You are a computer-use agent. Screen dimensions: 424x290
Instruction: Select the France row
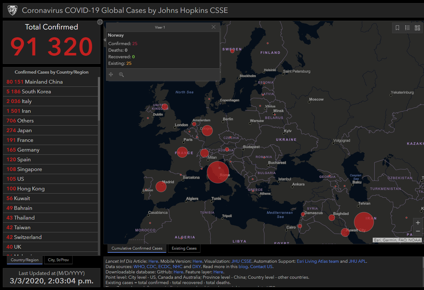click(x=50, y=140)
